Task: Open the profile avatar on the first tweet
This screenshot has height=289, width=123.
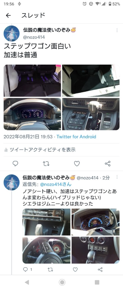Action: pyautogui.click(x=12, y=33)
